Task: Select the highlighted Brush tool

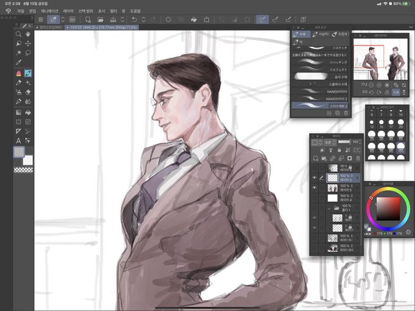Action: click(28, 73)
